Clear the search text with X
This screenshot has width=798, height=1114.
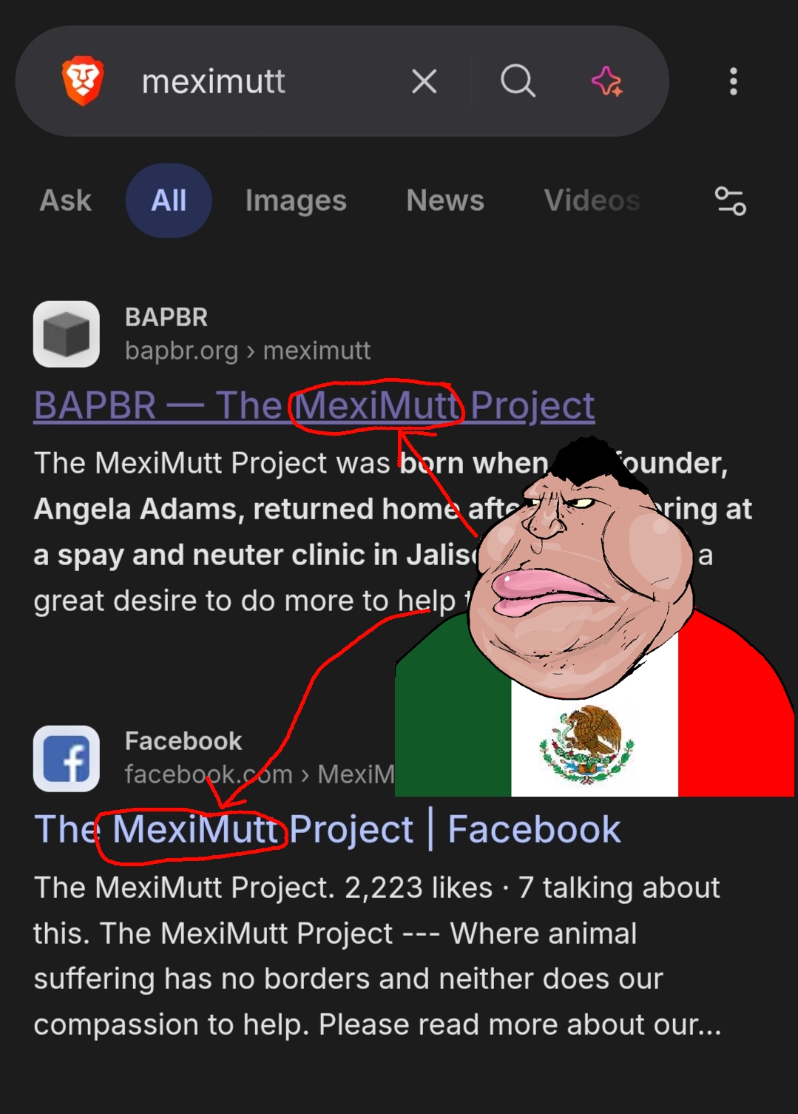point(425,81)
